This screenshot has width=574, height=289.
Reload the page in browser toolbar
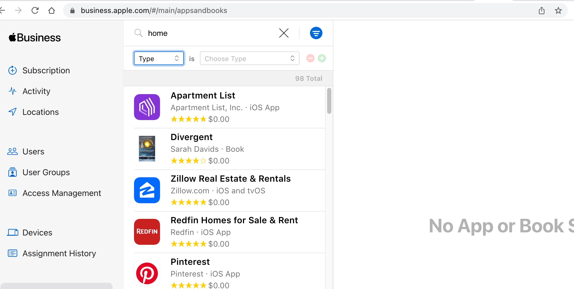pyautogui.click(x=35, y=11)
